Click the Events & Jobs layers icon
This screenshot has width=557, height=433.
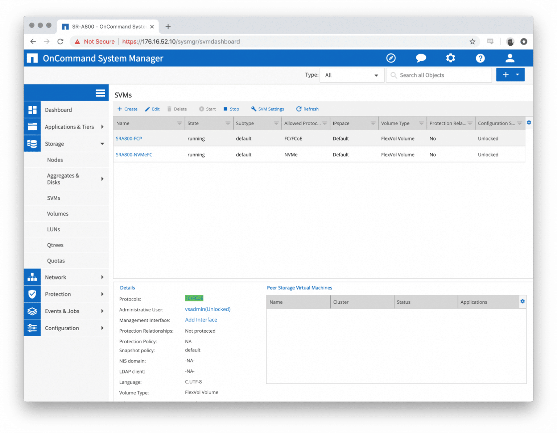32,311
